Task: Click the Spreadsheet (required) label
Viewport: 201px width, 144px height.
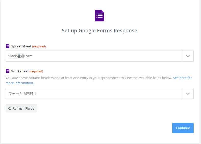Action: coord(29,46)
